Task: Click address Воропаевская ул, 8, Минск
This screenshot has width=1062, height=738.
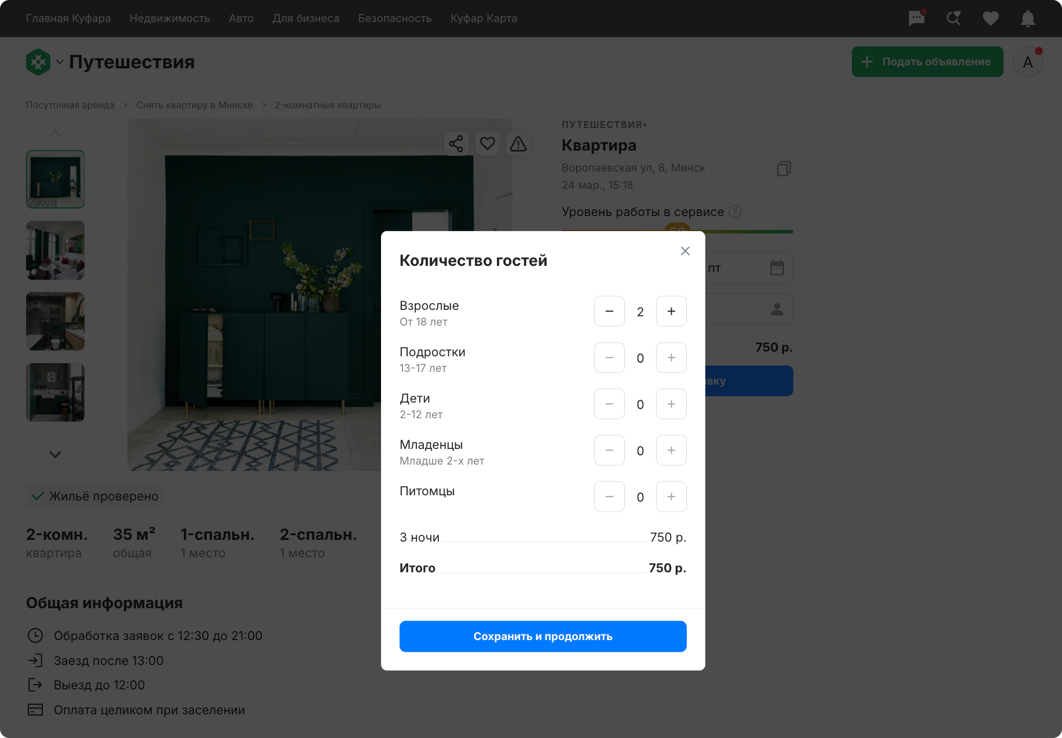Action: click(x=633, y=168)
